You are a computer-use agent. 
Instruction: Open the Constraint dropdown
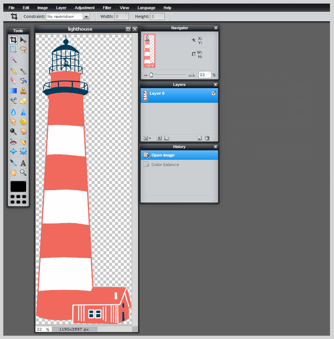coord(86,16)
